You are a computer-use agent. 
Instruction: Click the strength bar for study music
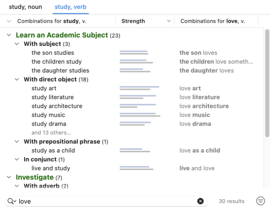click(140, 115)
